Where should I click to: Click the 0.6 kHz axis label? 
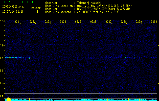tap(2, 96)
